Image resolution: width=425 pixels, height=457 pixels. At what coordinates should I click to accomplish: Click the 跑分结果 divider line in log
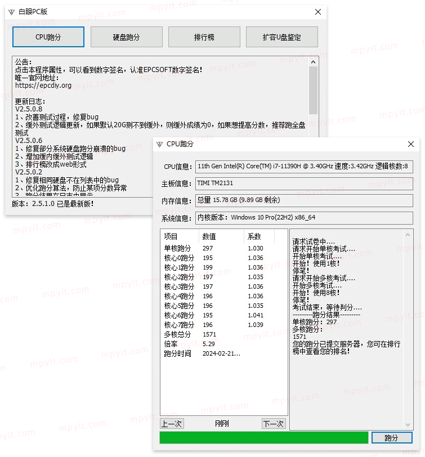point(326,315)
